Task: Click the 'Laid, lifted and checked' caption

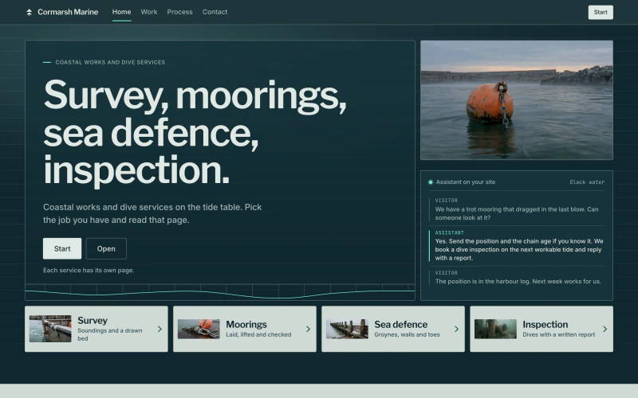Action: (258, 334)
